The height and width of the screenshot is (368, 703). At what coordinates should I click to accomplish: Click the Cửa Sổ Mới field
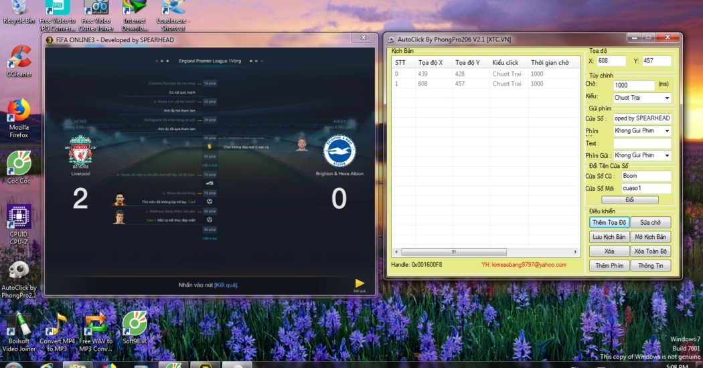646,188
